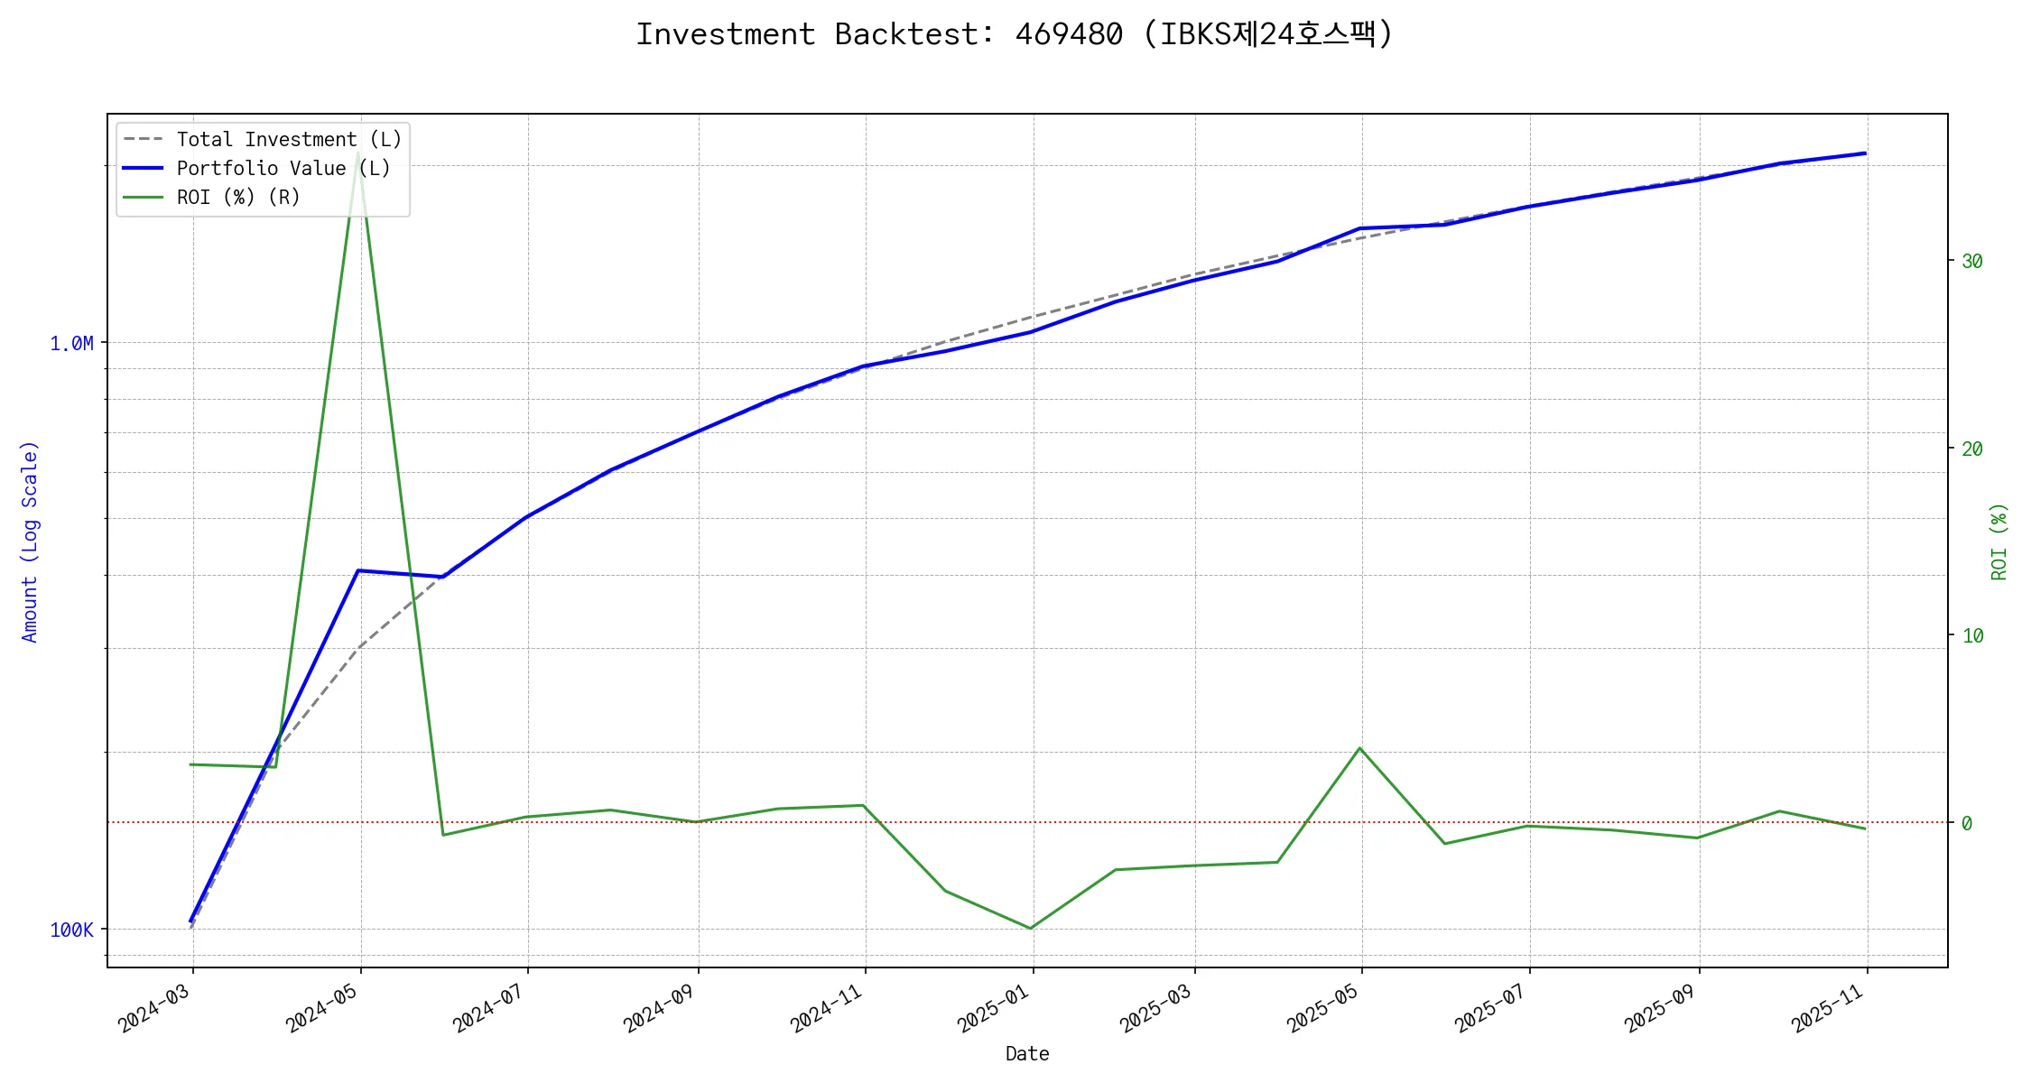Click the 2025-11 date tick label
Image resolution: width=2031 pixels, height=1083 pixels.
click(1828, 1008)
